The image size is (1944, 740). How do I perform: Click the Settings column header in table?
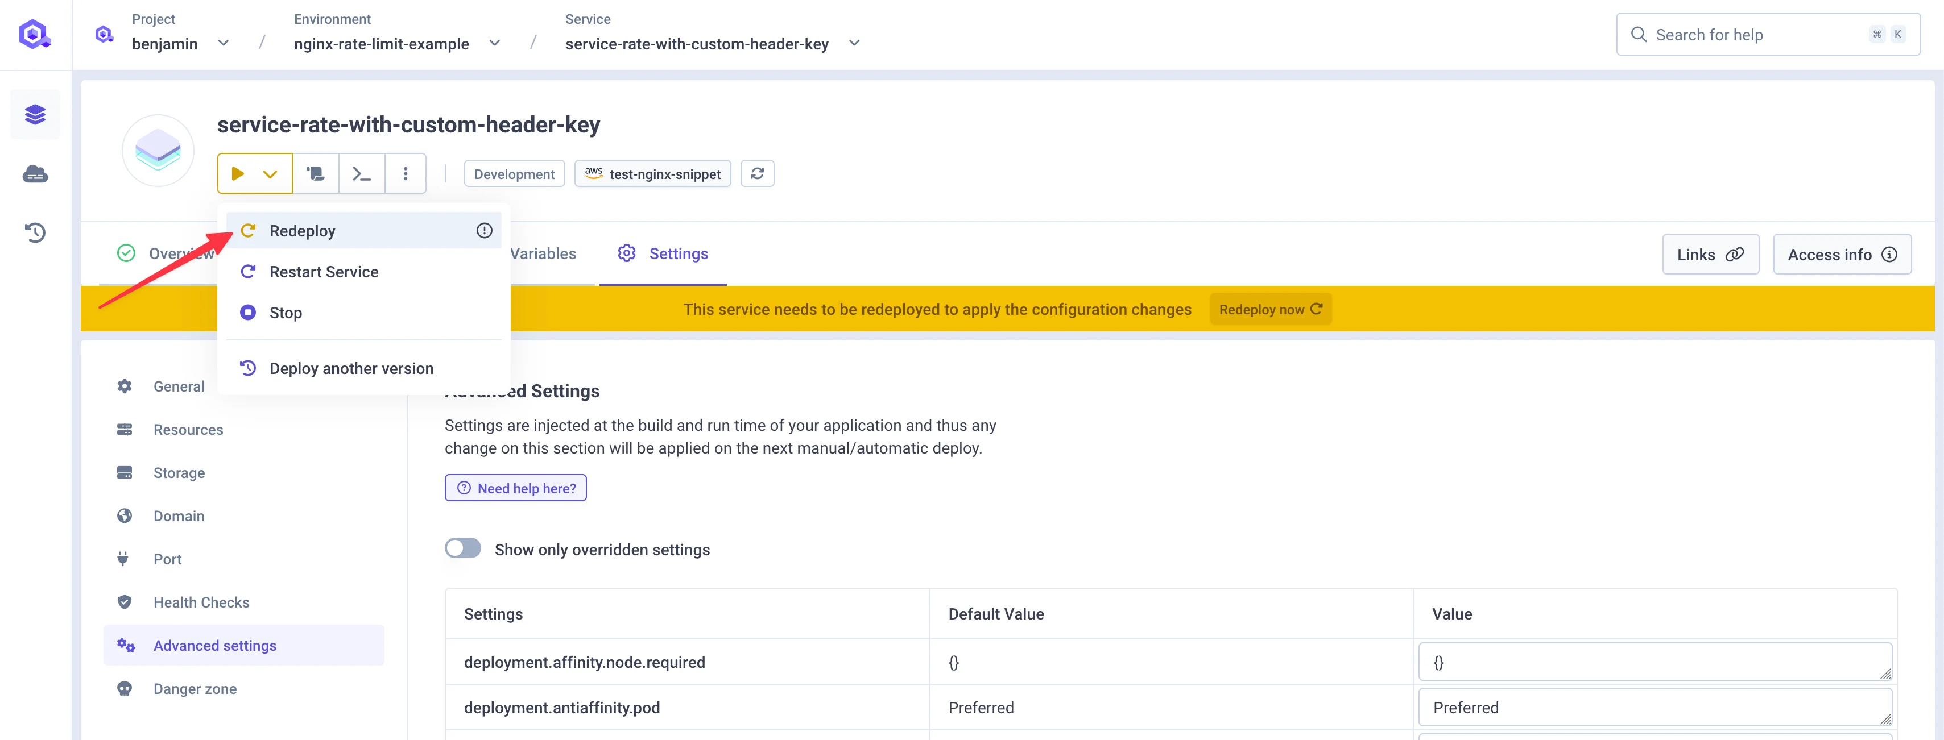493,614
